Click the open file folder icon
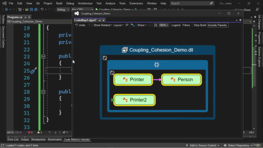Screen dimensions: 263x148 click(x=27, y=9)
